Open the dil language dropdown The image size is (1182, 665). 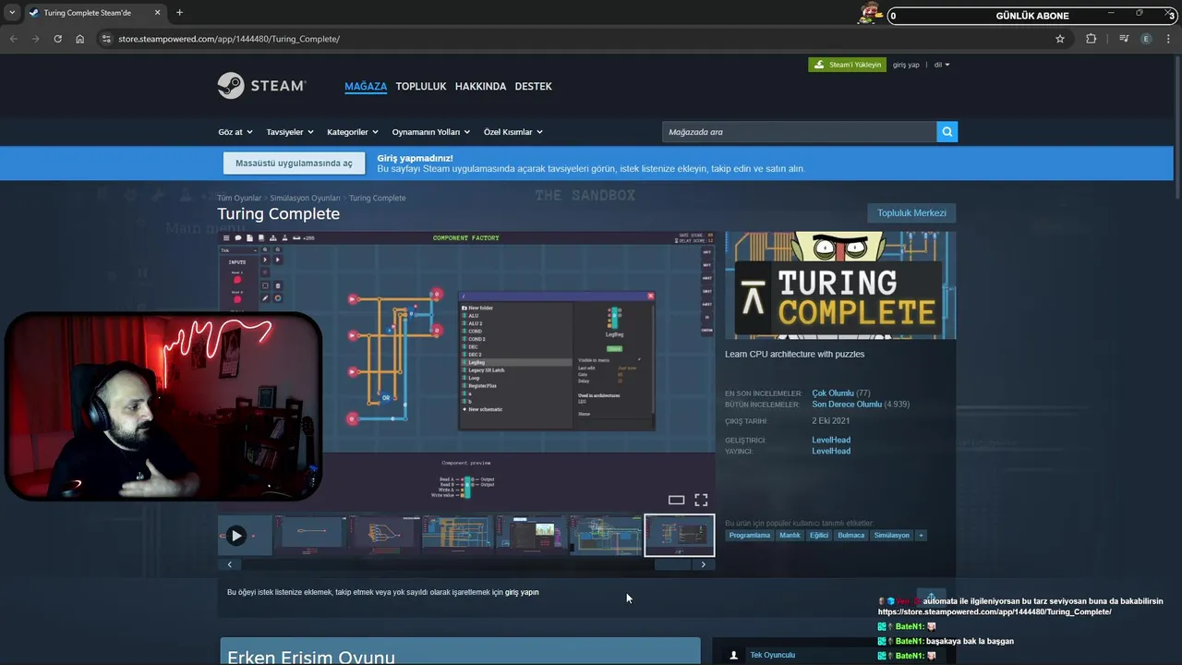coord(942,65)
